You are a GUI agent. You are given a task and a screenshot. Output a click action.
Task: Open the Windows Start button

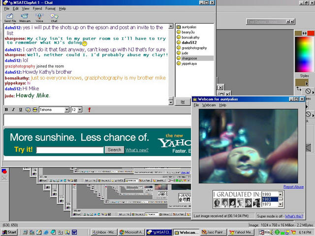9,232
